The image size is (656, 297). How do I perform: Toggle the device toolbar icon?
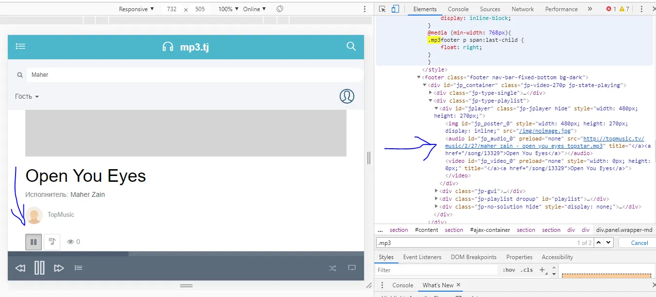[395, 9]
